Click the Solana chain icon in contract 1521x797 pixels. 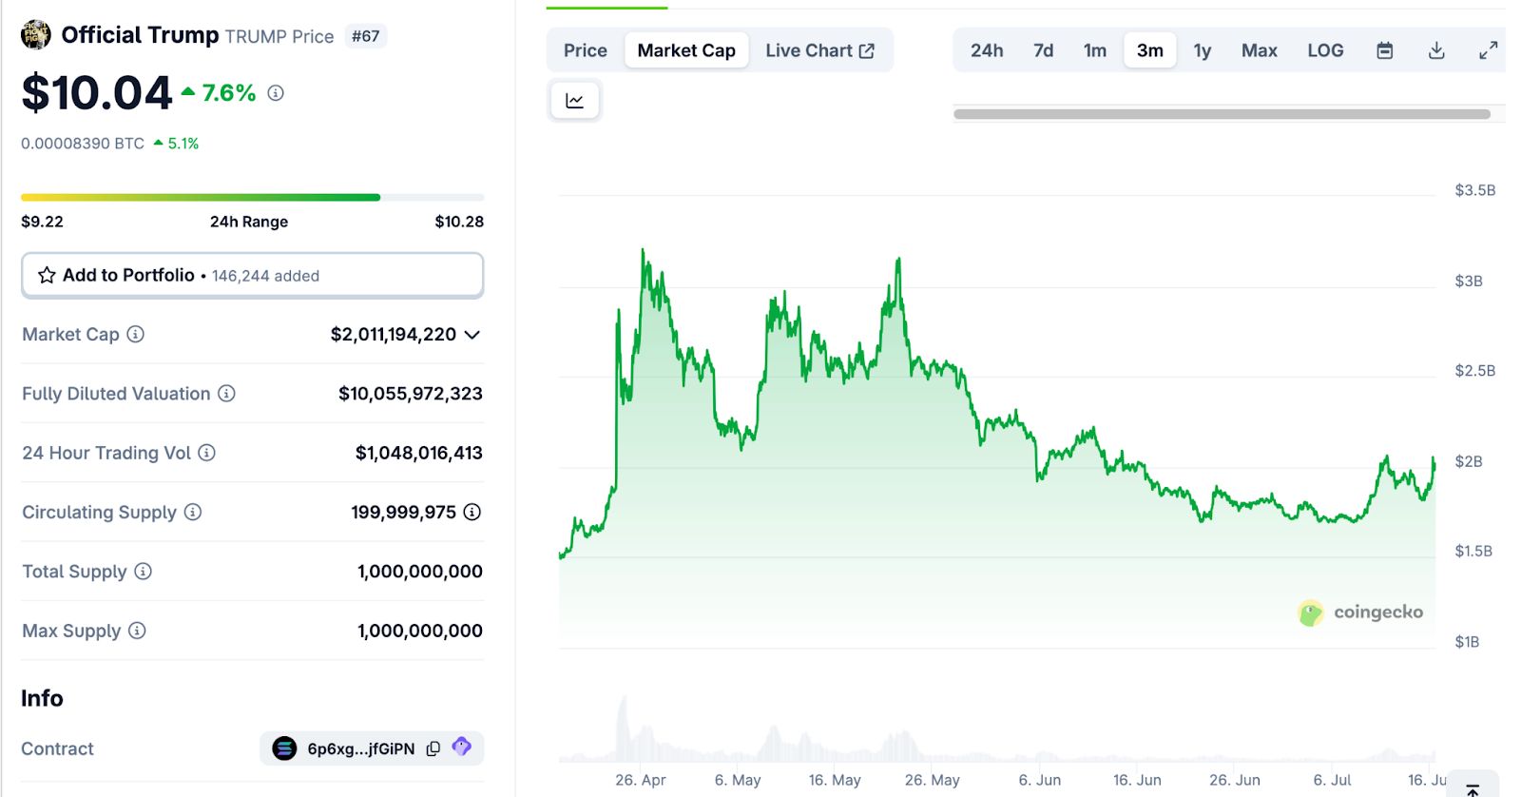click(284, 748)
